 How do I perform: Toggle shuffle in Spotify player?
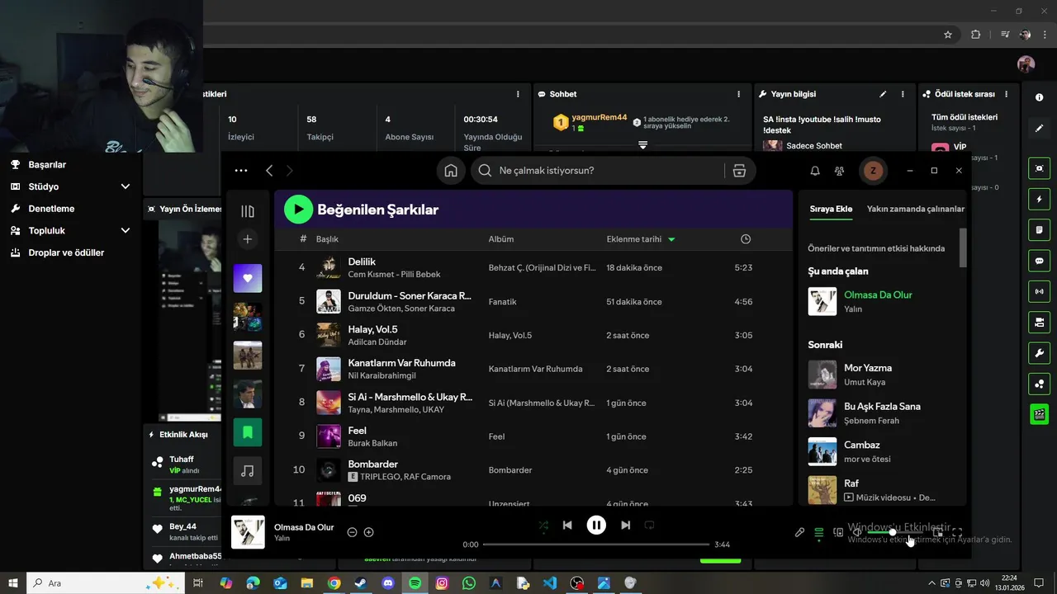coord(543,525)
